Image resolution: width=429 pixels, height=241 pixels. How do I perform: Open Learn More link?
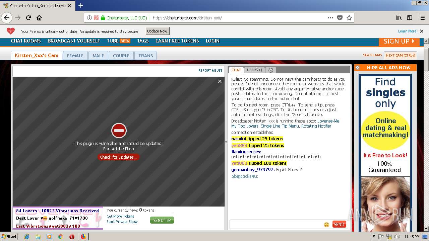[407, 31]
